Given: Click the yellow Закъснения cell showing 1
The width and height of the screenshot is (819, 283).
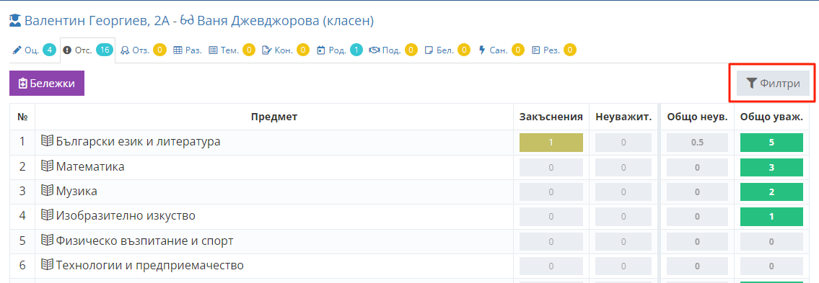Looking at the screenshot, I should pyautogui.click(x=551, y=143).
